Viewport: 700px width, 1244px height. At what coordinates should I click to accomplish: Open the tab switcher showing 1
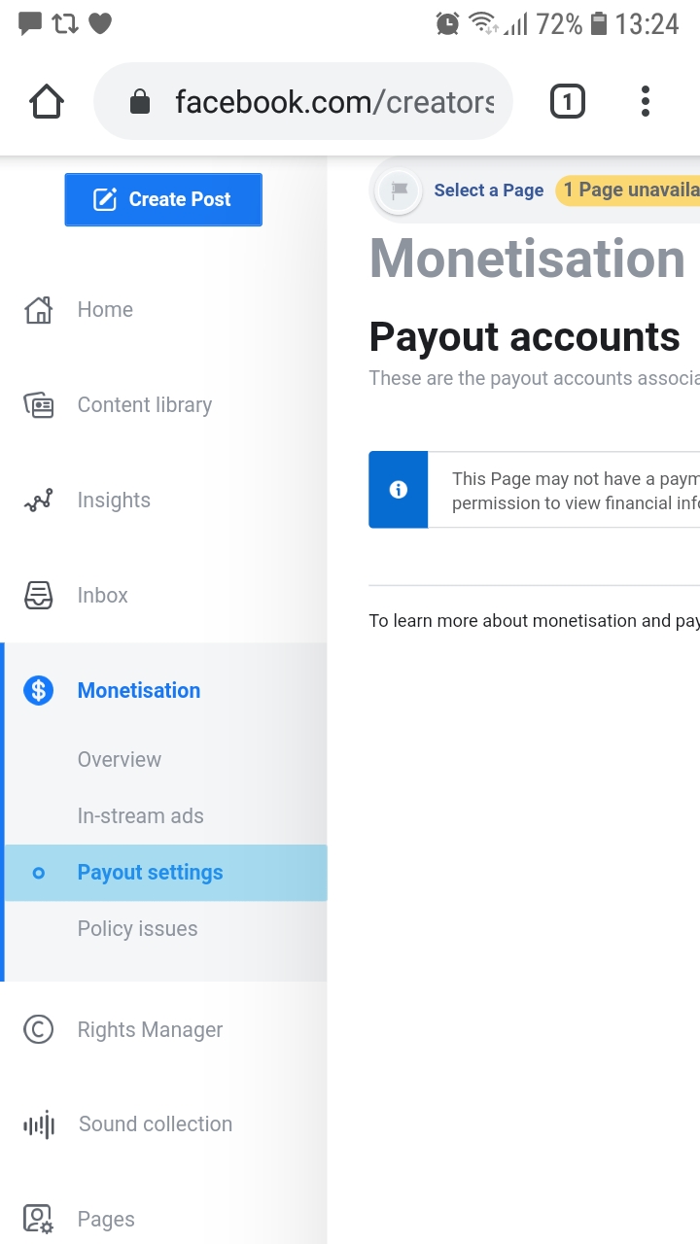point(568,101)
